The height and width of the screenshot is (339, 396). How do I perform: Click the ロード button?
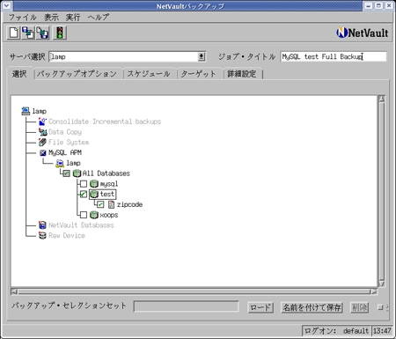[260, 307]
